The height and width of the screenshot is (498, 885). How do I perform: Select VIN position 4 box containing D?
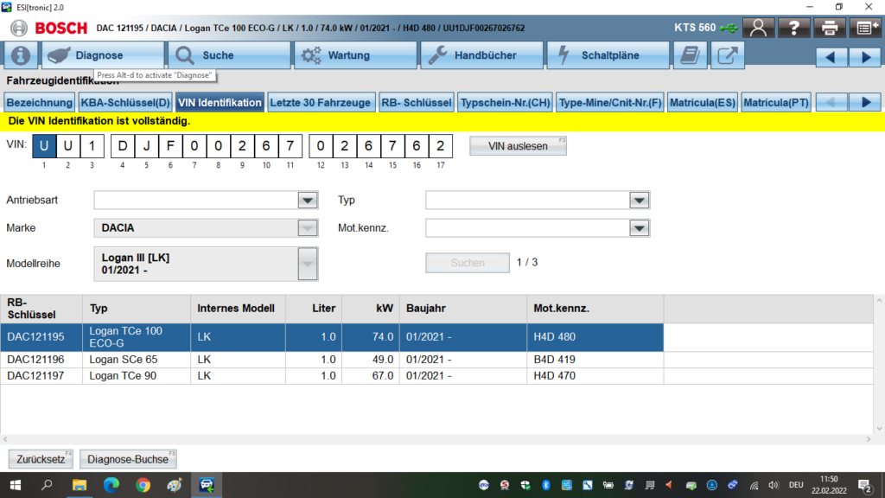click(x=123, y=146)
